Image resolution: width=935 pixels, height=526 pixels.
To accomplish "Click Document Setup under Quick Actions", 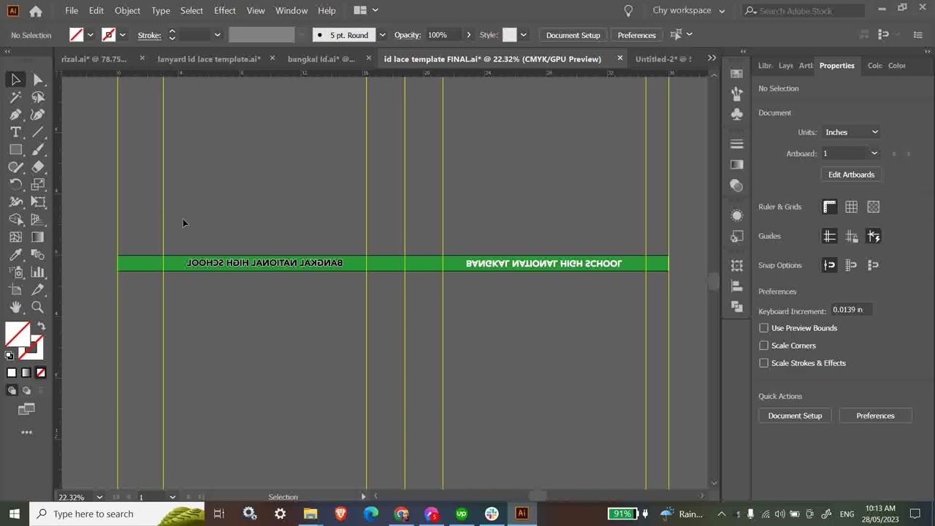I will [795, 416].
